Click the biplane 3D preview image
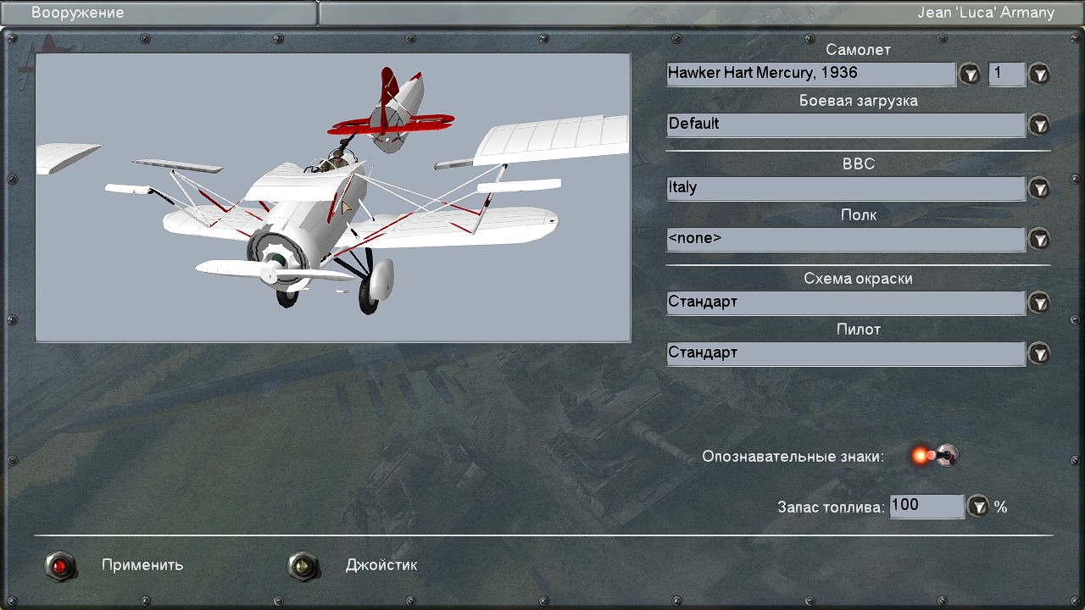Screen dimensions: 1085x610 333,197
